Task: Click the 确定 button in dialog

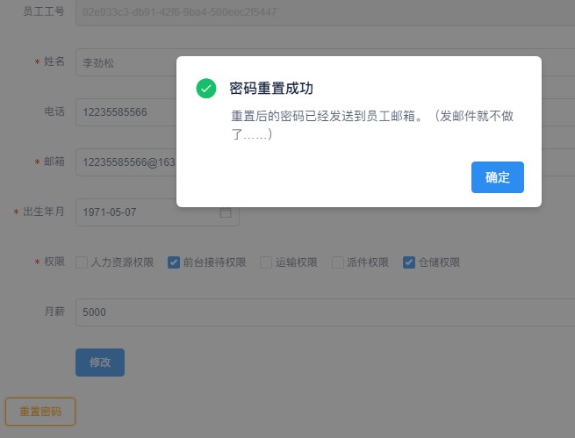Action: point(497,177)
